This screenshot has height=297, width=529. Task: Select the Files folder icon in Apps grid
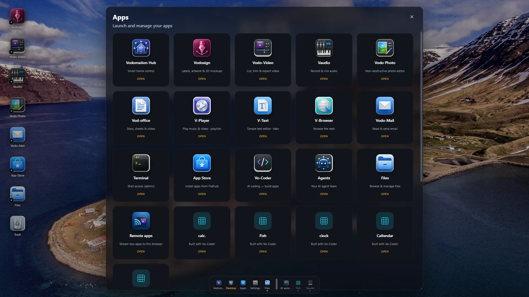(385, 163)
